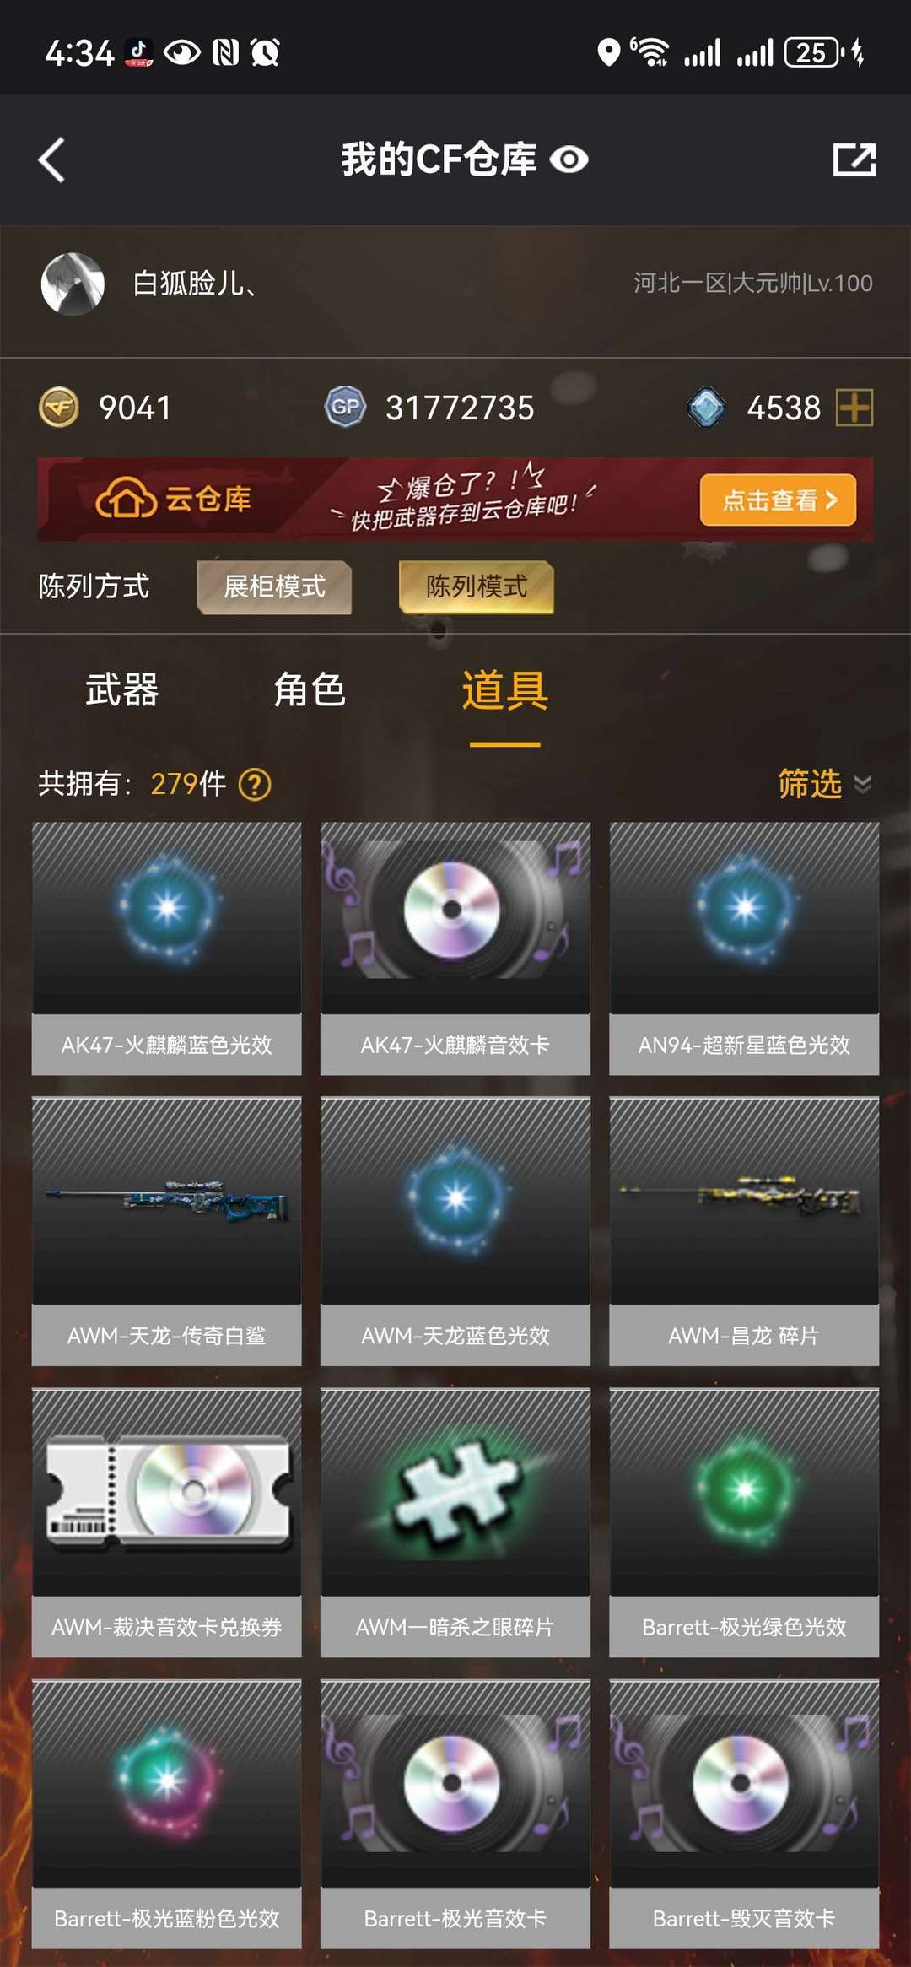Select 展柜模式 display mode
The image size is (911, 1967).
click(x=274, y=586)
